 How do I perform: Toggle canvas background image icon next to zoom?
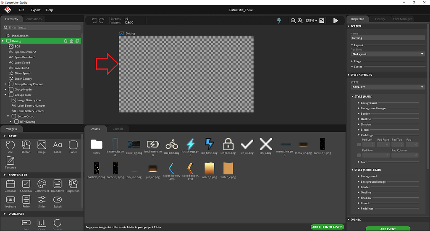coord(322,21)
